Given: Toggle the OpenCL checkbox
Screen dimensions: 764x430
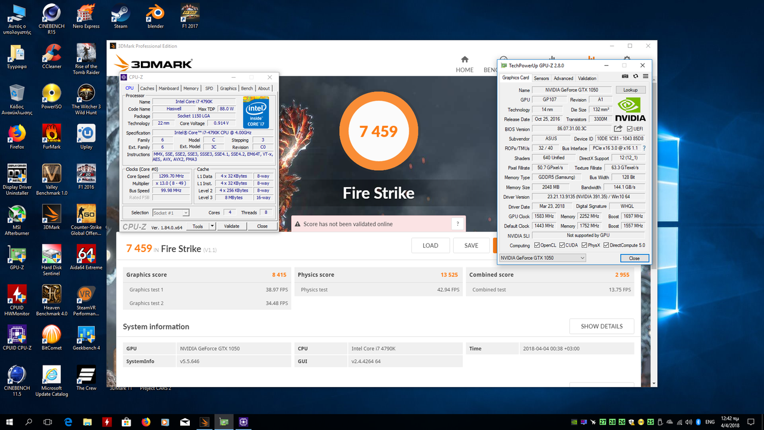Looking at the screenshot, I should [537, 245].
